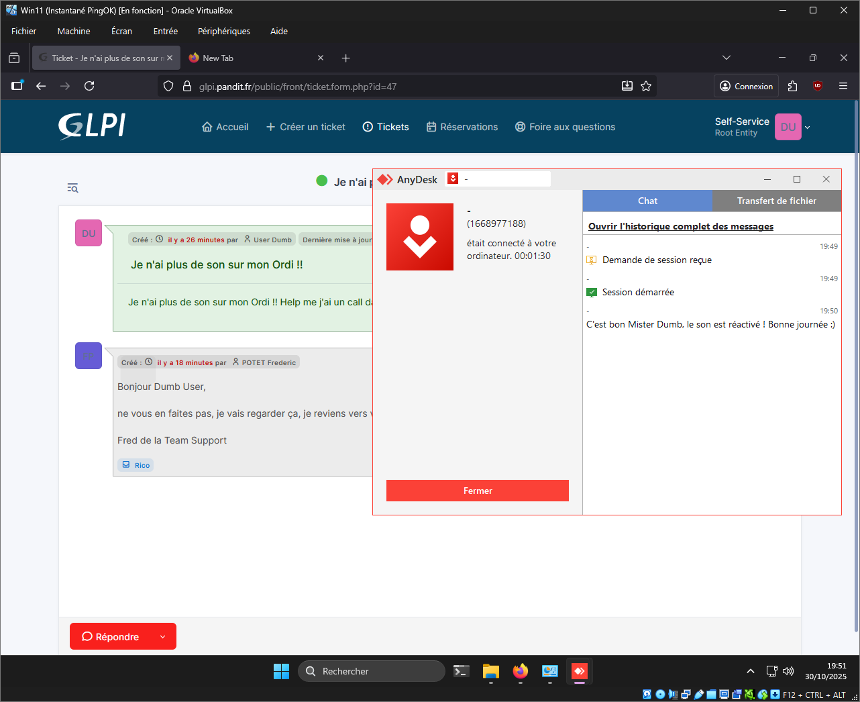Open the full message history link

coord(680,226)
